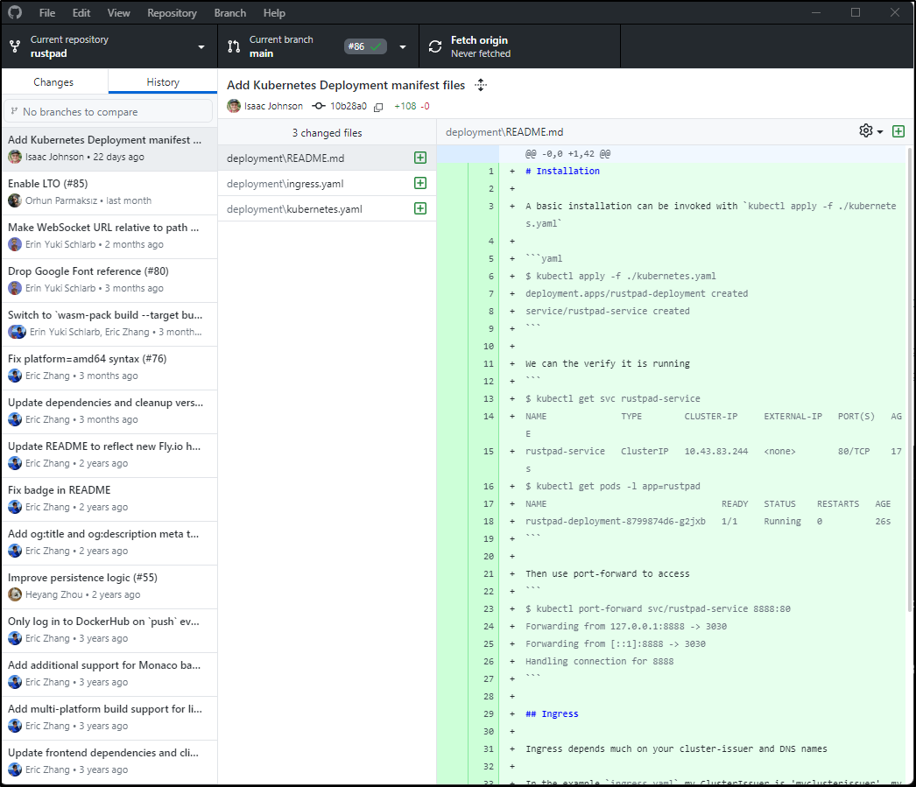
Task: Select the deployment\kubernetes.yaml changed file
Action: coord(328,208)
